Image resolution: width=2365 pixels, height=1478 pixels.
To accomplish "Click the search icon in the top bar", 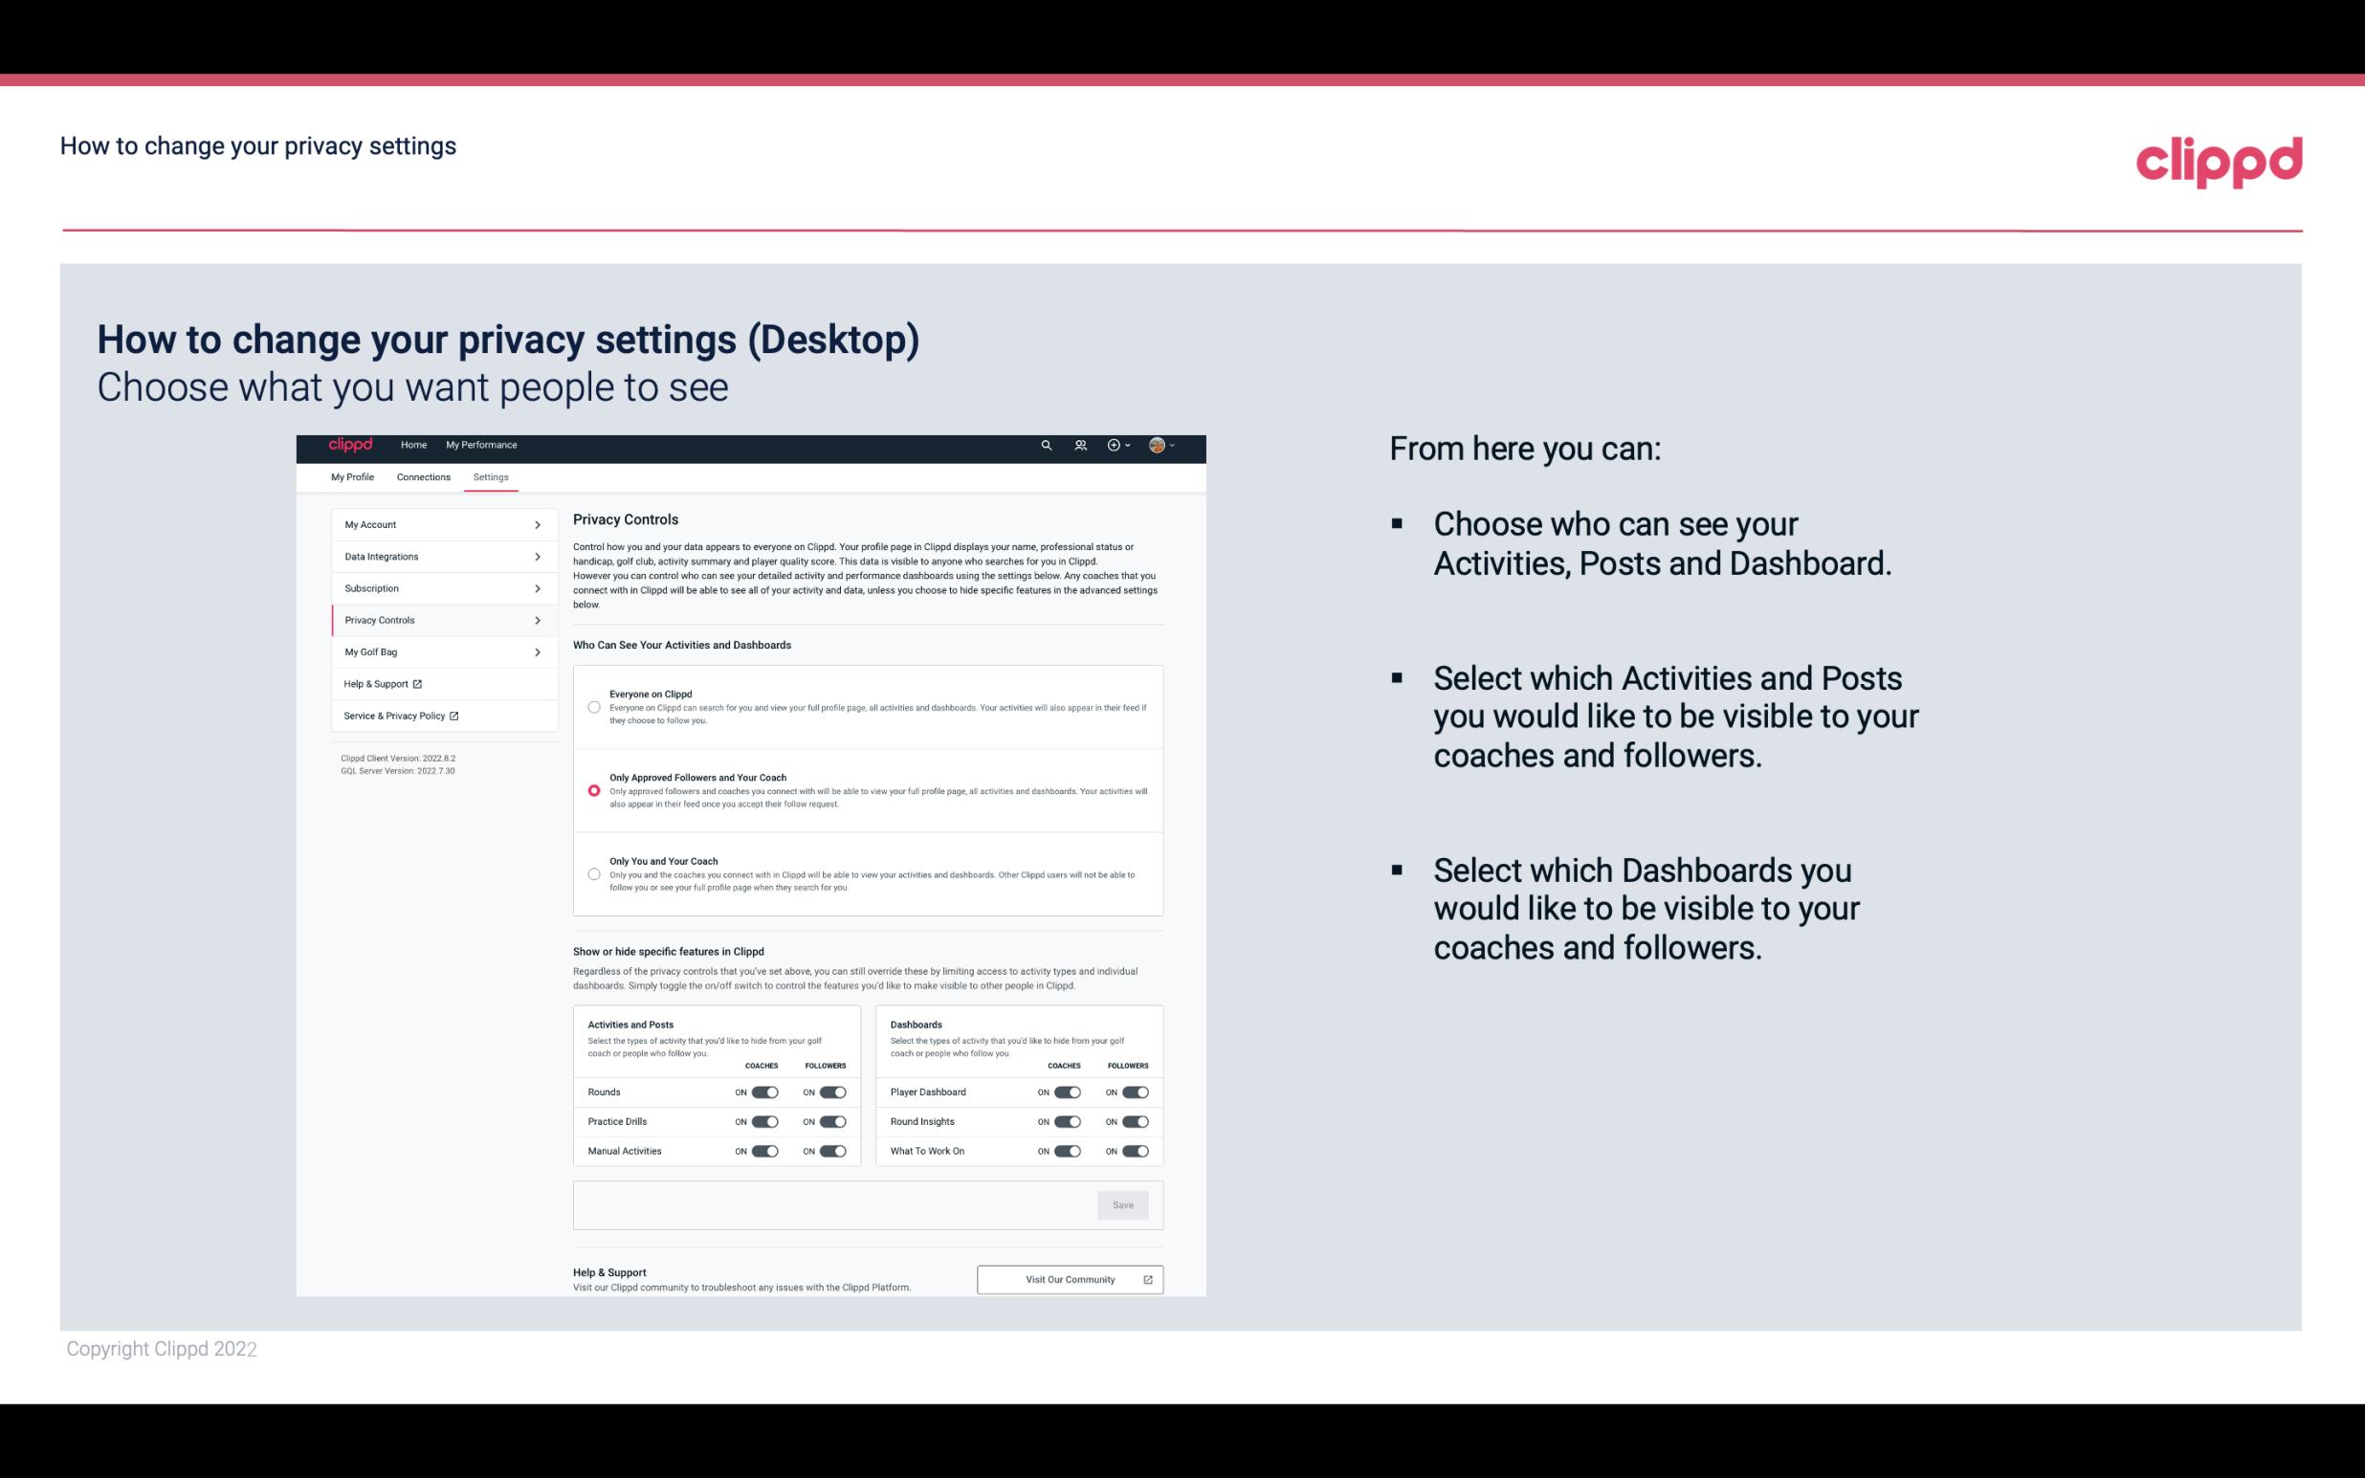I will tap(1048, 445).
